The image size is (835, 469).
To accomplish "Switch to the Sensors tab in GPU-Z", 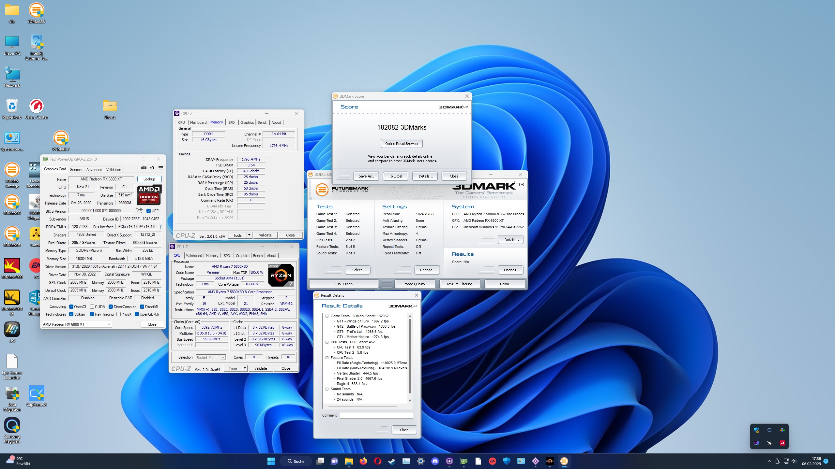I will point(76,169).
